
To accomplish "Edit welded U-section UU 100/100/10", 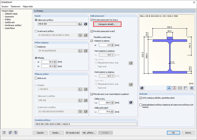I will point(80,111).
